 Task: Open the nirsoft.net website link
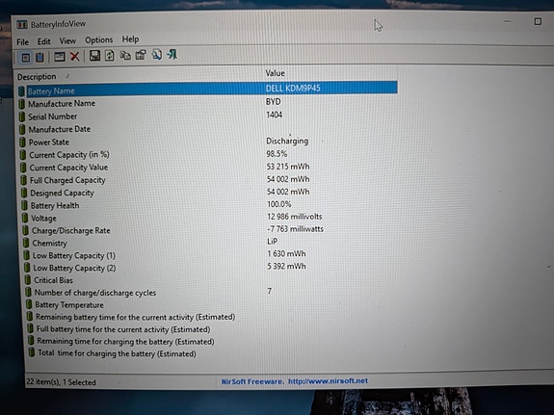pyautogui.click(x=328, y=381)
